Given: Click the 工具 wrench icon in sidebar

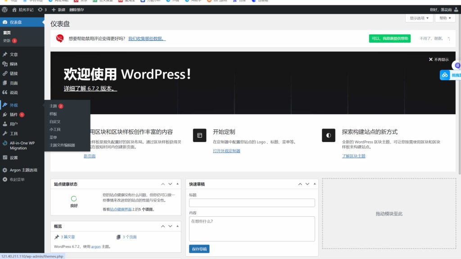Looking at the screenshot, I should [5, 134].
